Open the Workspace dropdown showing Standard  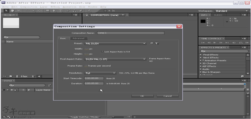232,11
